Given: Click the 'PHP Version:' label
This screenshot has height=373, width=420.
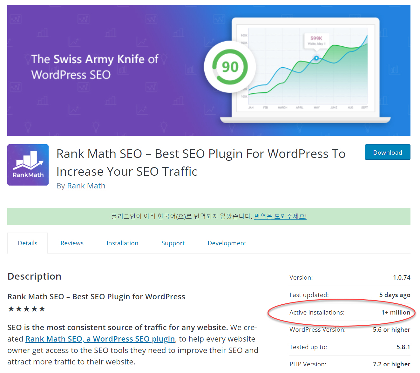Looking at the screenshot, I should (308, 364).
